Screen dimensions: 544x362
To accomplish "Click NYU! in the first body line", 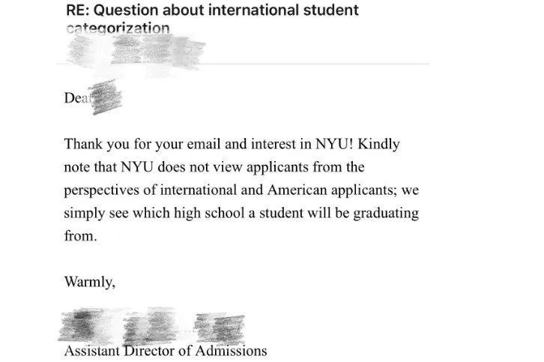I will (322, 144).
